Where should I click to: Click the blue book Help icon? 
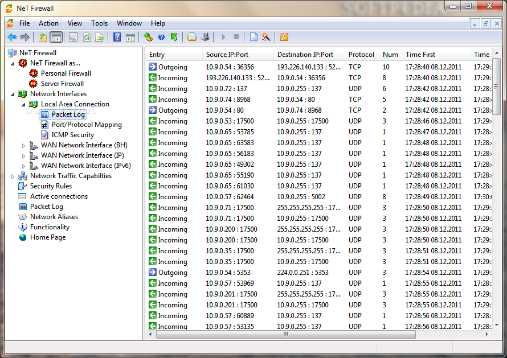117,37
